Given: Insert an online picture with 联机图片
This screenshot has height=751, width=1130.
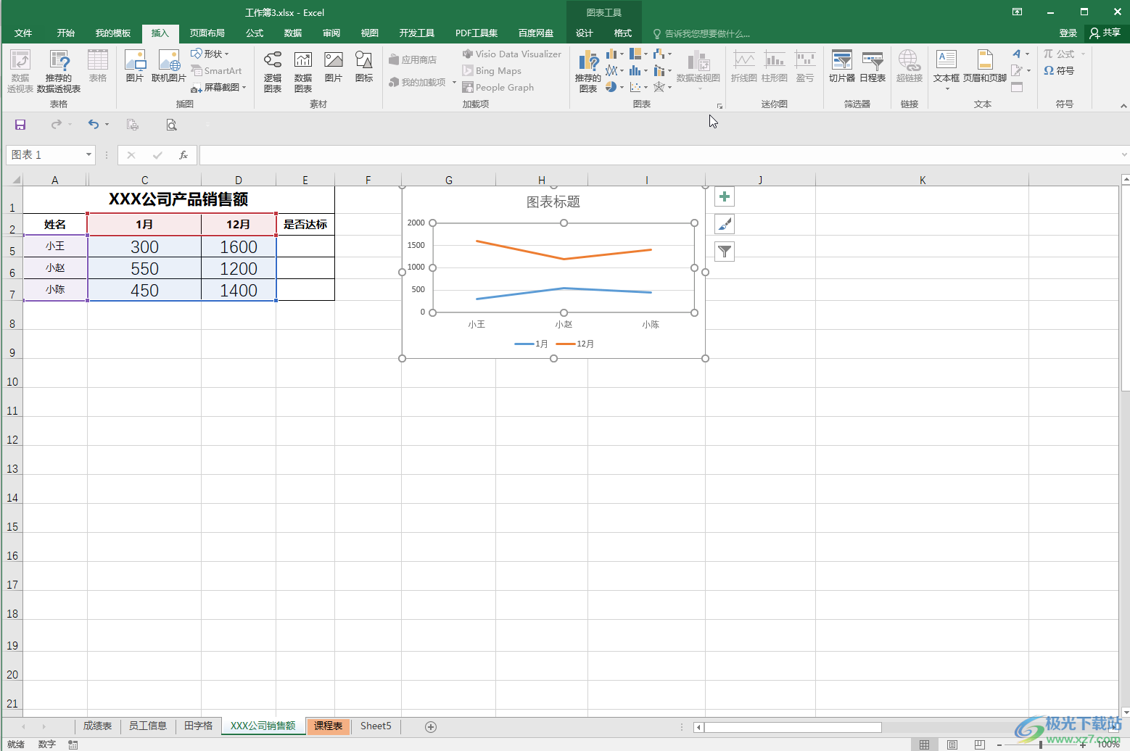Looking at the screenshot, I should coord(169,67).
